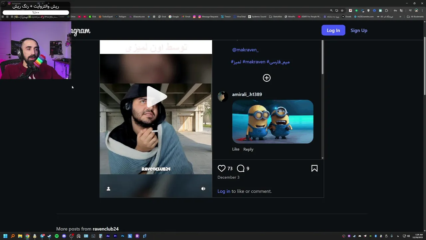Open the #میم_فارسی hashtag

click(278, 62)
